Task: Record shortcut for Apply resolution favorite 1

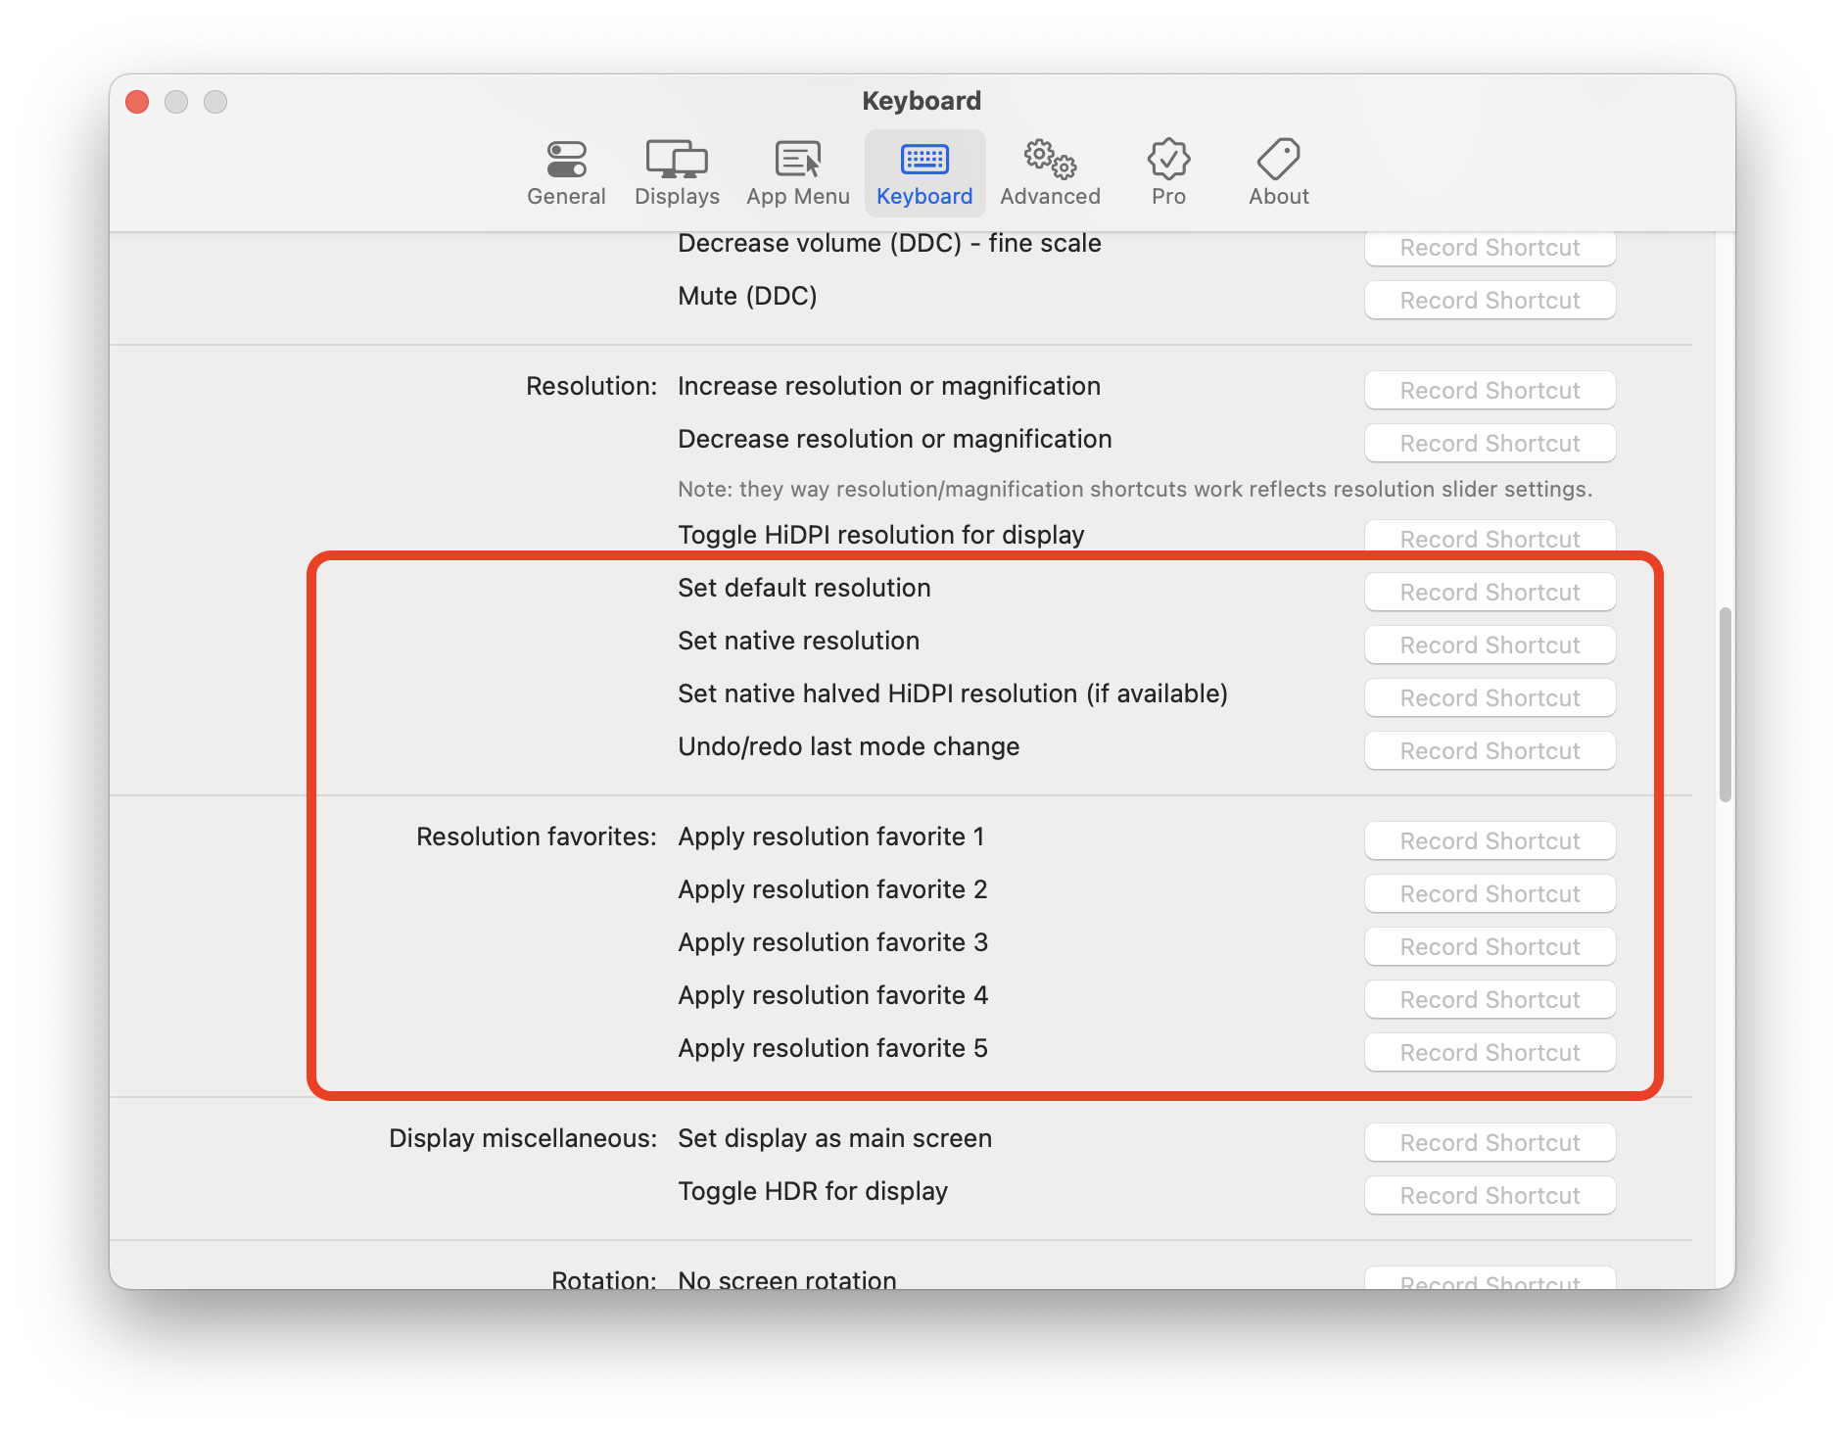Action: click(x=1490, y=840)
